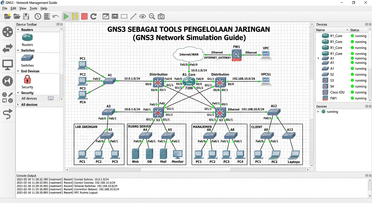Click the Save project floppy disk icon
The width and height of the screenshot is (372, 203).
tap(26, 16)
